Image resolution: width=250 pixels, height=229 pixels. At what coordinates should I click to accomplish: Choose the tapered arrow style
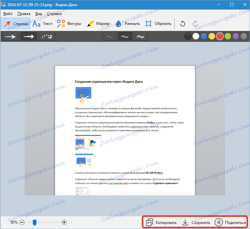pyautogui.click(x=29, y=36)
